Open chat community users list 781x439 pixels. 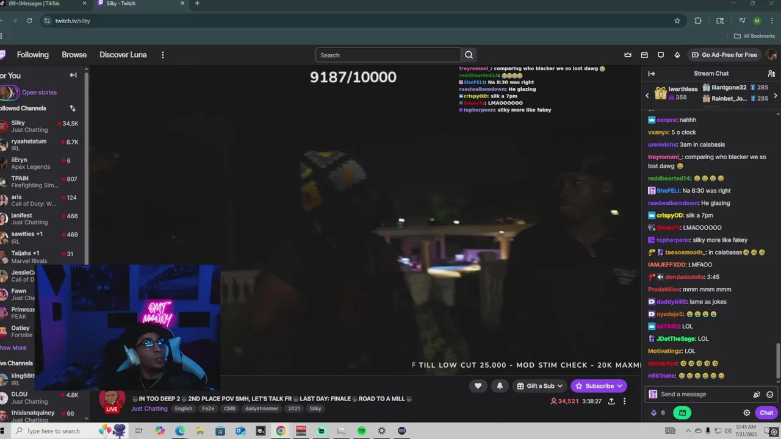(x=771, y=74)
